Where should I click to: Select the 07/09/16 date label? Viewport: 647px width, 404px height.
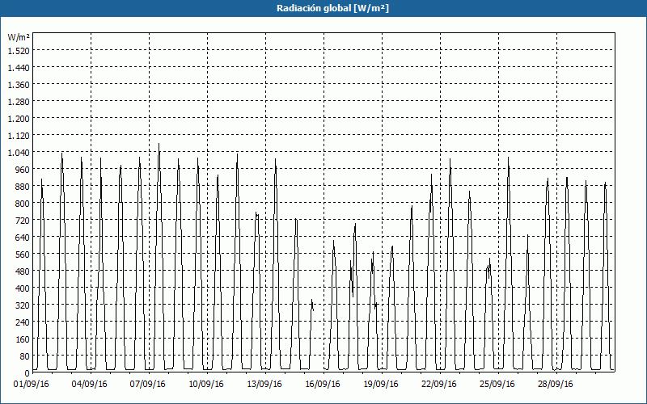(148, 384)
